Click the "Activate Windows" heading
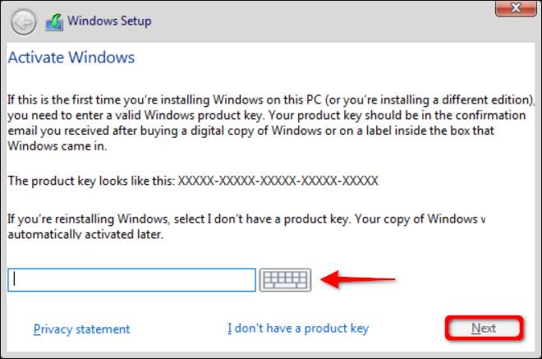 [71, 58]
